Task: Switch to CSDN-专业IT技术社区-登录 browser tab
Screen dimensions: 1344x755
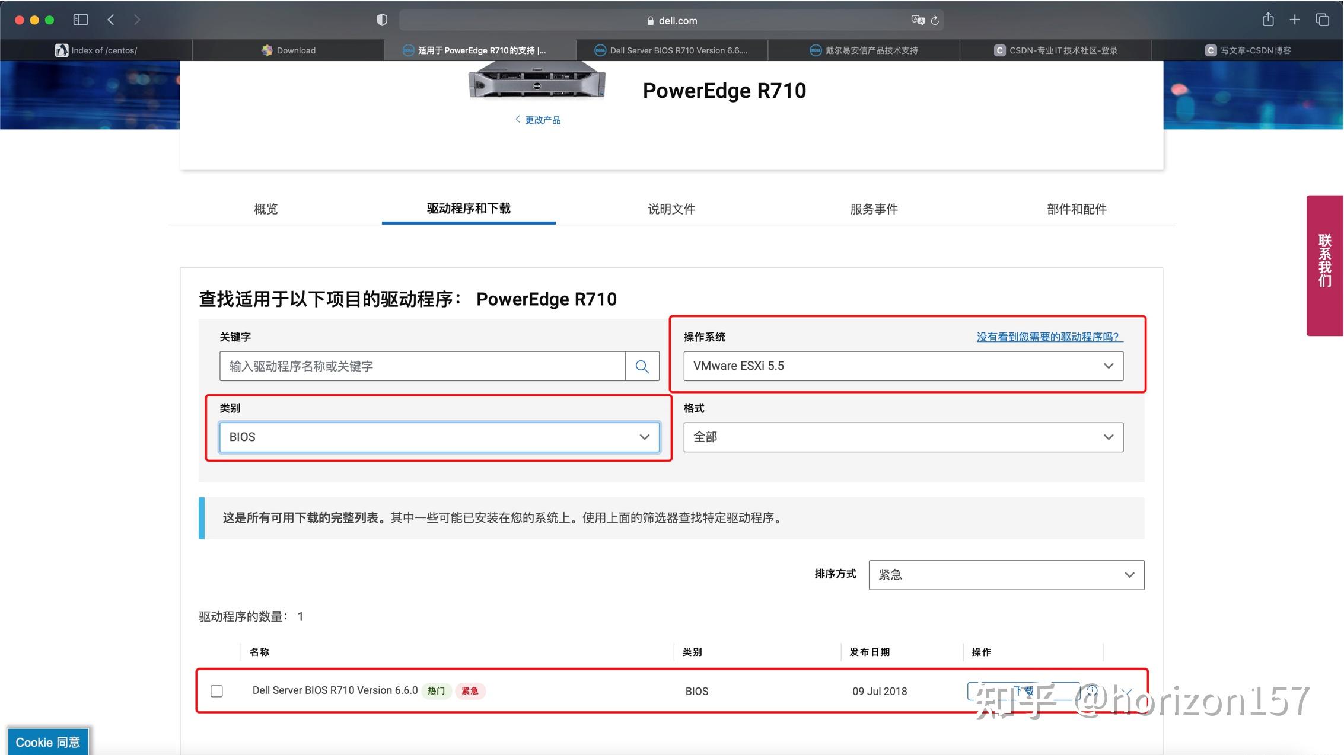Action: pos(1056,50)
